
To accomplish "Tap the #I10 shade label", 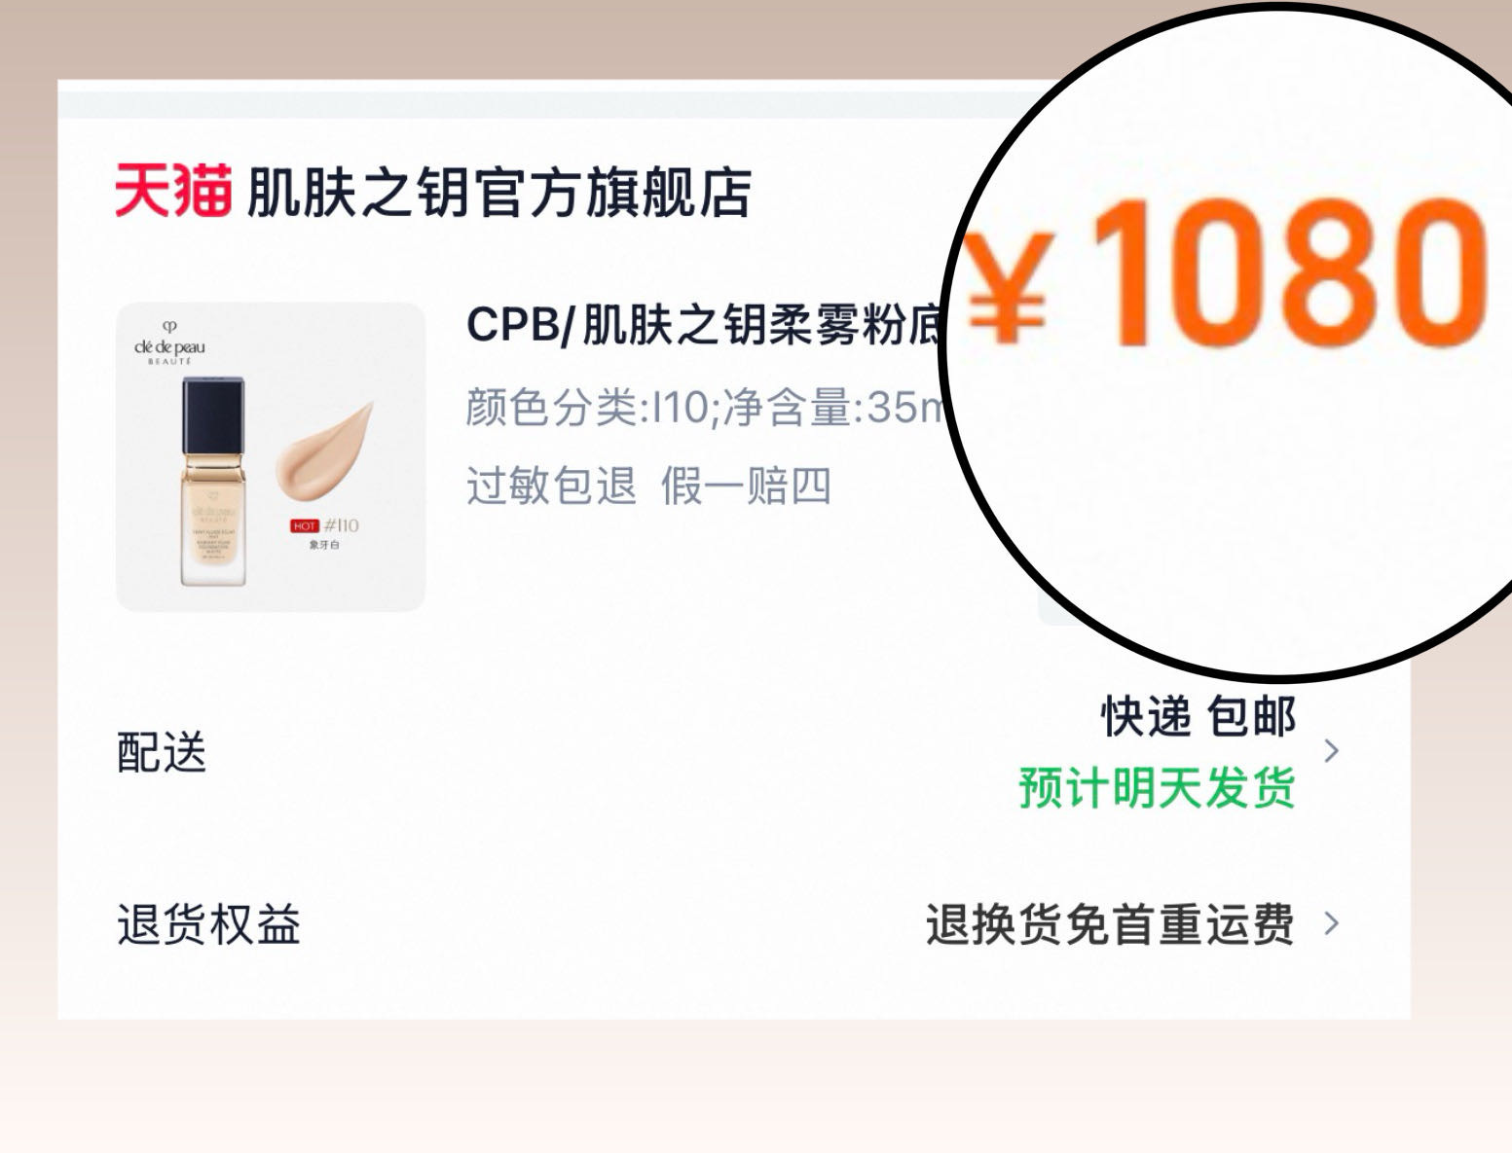I will (342, 525).
